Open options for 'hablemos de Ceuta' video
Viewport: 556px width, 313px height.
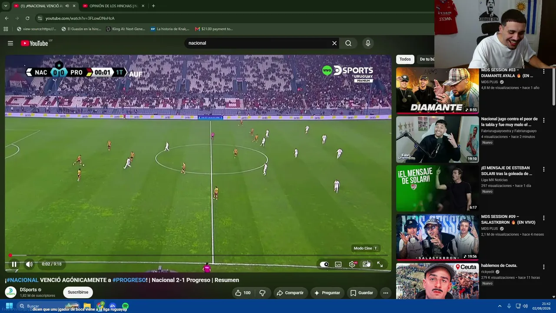point(543,267)
